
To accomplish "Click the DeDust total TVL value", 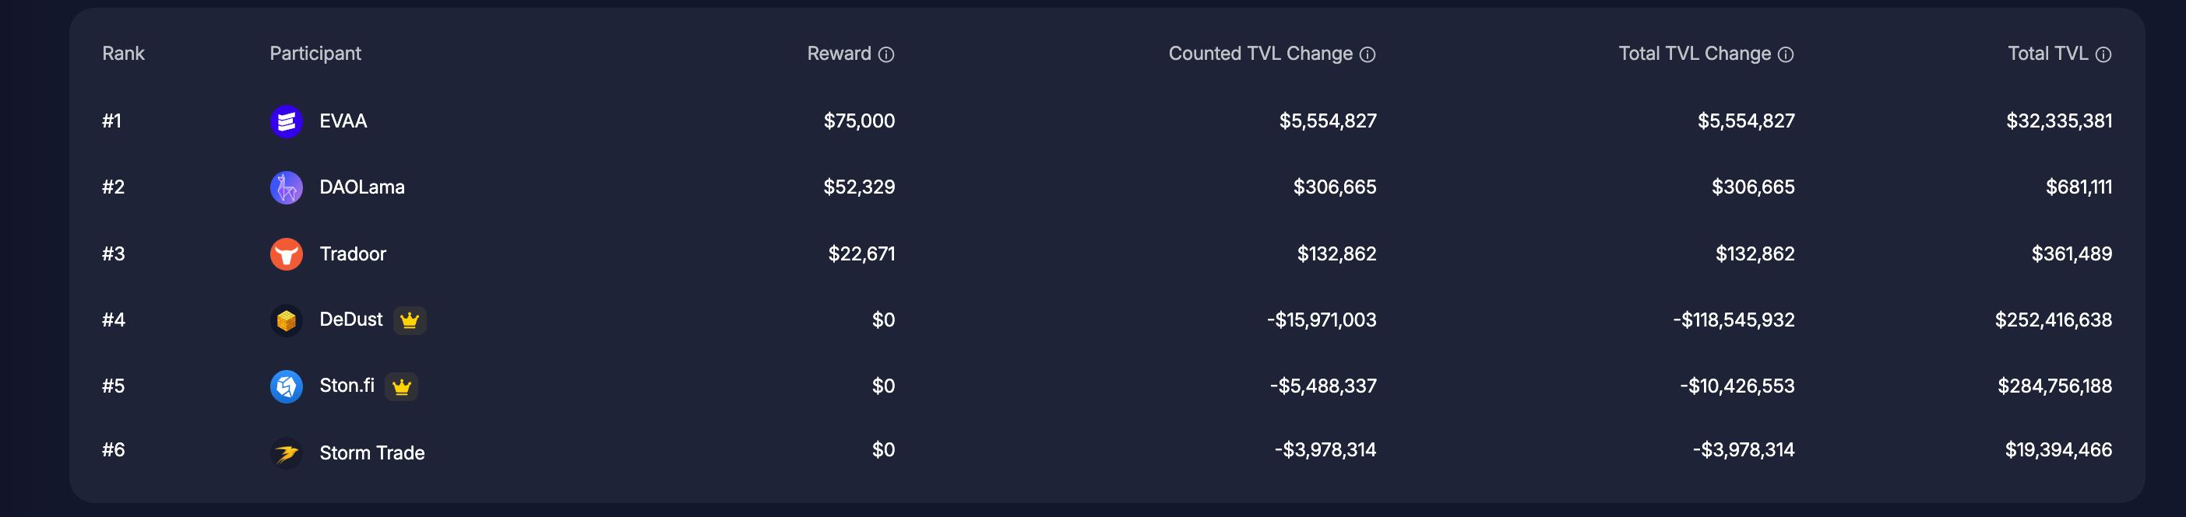I will click(x=2053, y=320).
